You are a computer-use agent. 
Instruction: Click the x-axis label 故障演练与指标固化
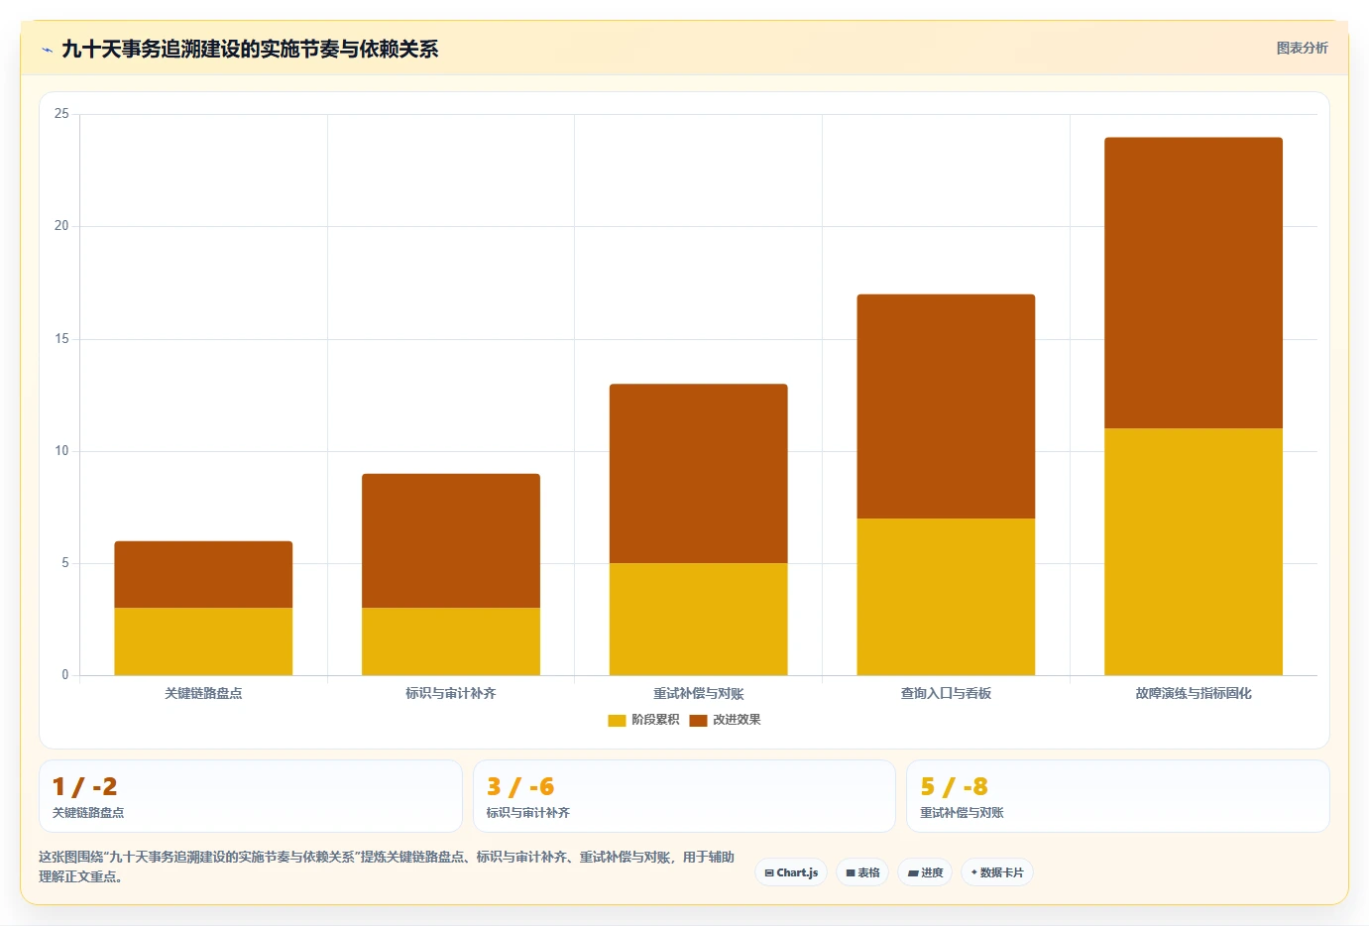[1194, 693]
